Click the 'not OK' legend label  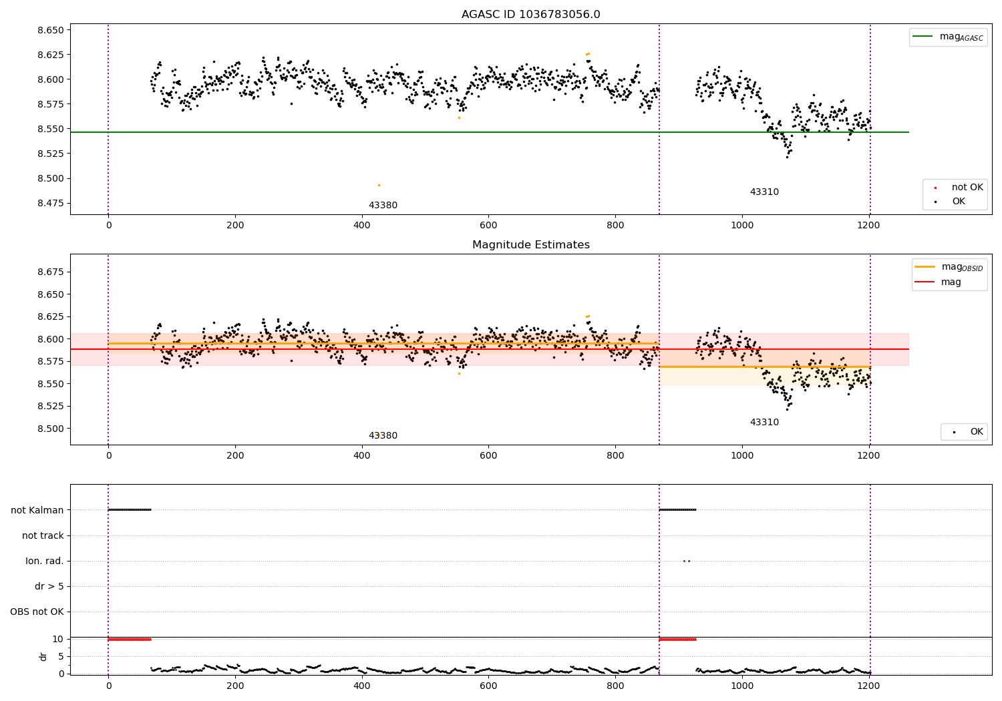click(x=967, y=188)
